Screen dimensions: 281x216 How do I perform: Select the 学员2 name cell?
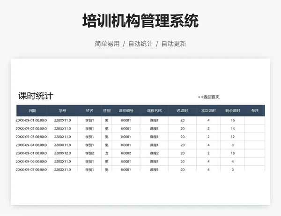[89, 153]
